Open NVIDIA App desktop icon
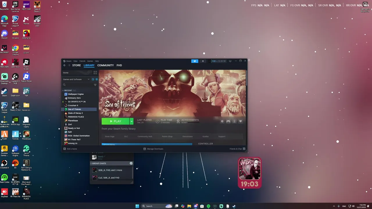The height and width of the screenshot is (209, 372). 15,121
